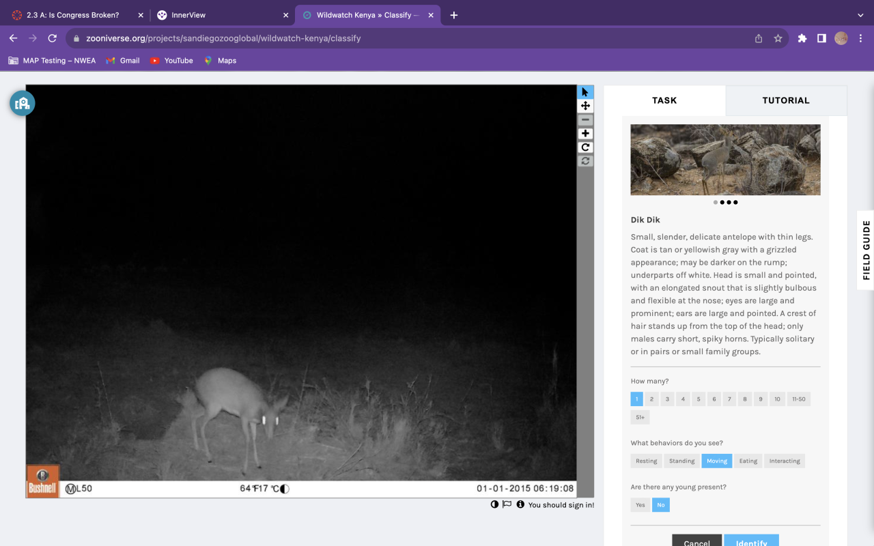Switch to the InnerView browser tab
874x546 pixels.
pyautogui.click(x=222, y=15)
